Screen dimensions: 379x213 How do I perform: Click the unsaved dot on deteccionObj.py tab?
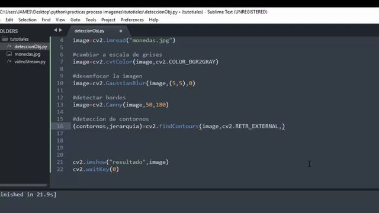[121, 31]
